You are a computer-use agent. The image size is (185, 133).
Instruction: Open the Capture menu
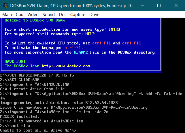click(78, 15)
